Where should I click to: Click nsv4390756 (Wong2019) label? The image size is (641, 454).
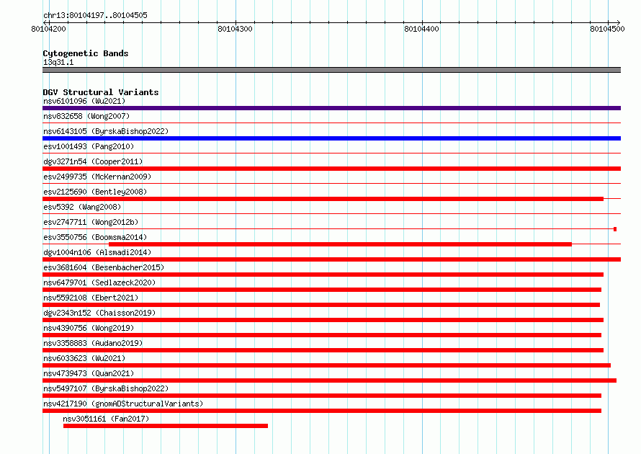tap(89, 328)
